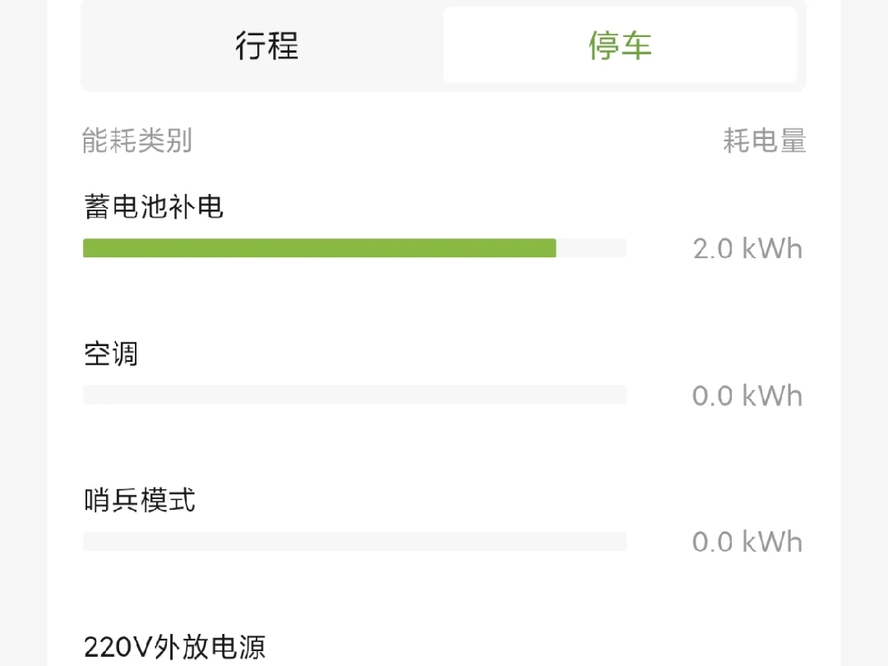Tap the 0.0 kWh value for 空调
The height and width of the screenshot is (666, 888).
click(x=747, y=395)
